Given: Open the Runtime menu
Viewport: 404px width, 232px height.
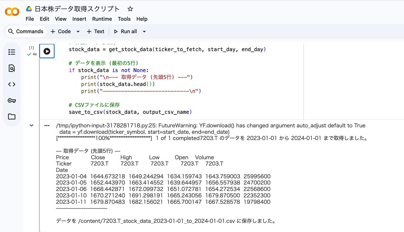Looking at the screenshot, I should coord(102,19).
